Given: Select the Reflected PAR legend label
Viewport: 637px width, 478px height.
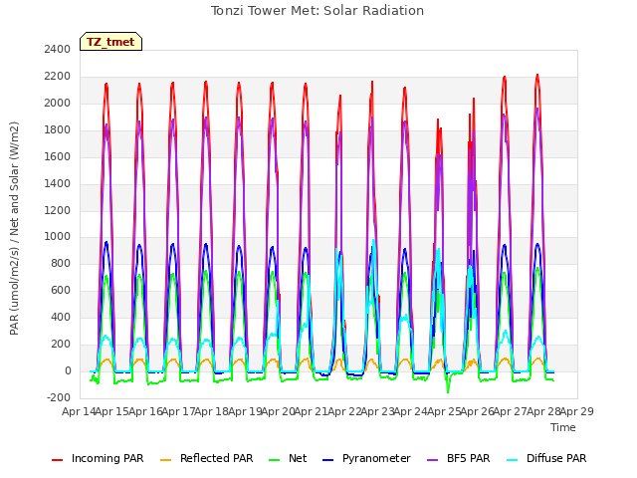Looking at the screenshot, I should pos(217,458).
